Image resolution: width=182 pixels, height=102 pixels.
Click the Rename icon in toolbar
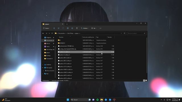coord(68,28)
